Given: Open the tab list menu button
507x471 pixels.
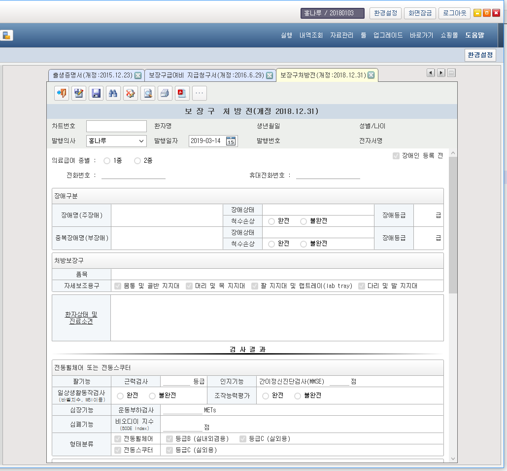Looking at the screenshot, I should click(451, 73).
